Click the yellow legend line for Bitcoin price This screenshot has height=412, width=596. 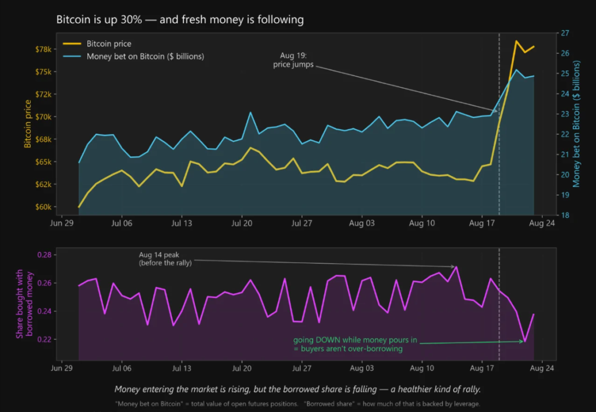[x=72, y=44]
